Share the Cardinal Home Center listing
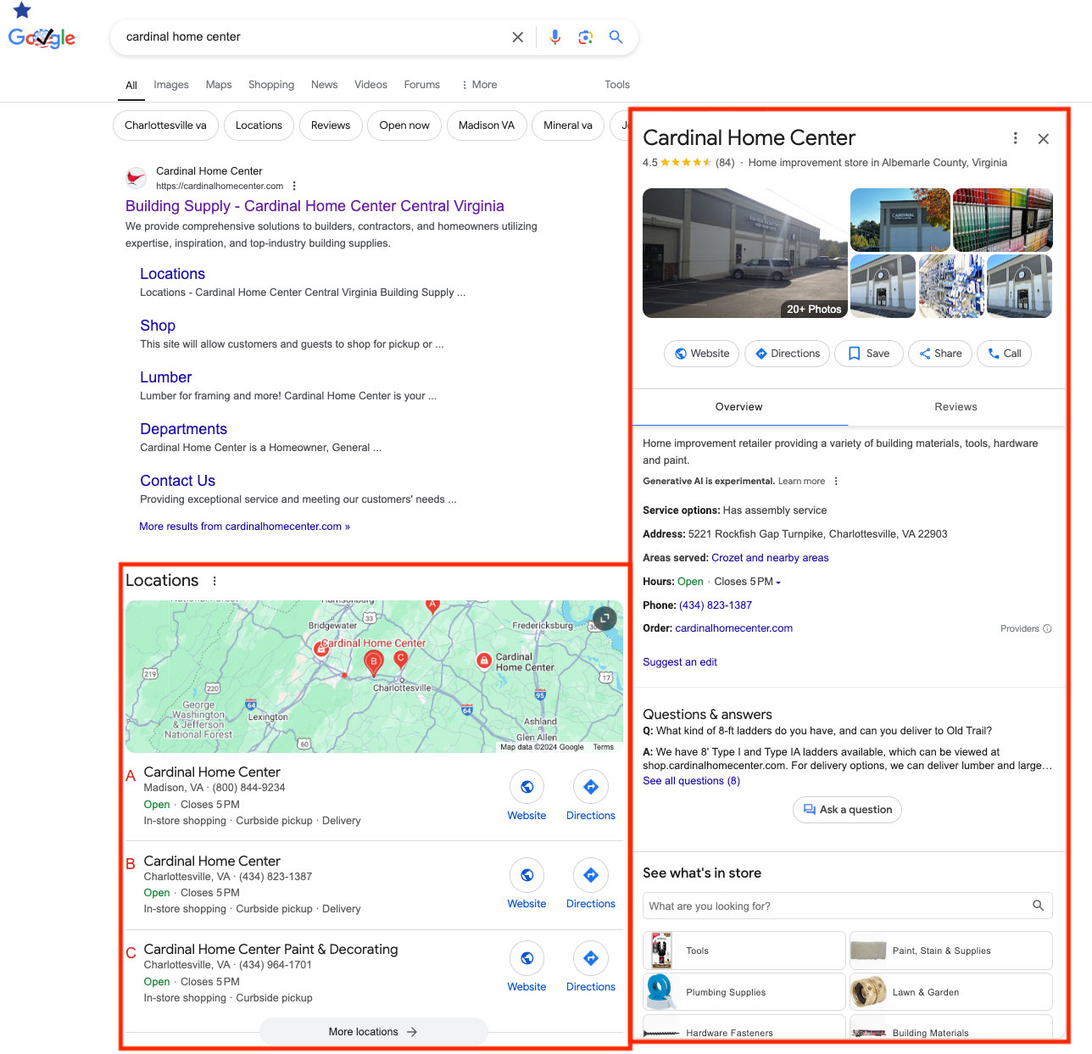This screenshot has width=1092, height=1054. point(940,354)
